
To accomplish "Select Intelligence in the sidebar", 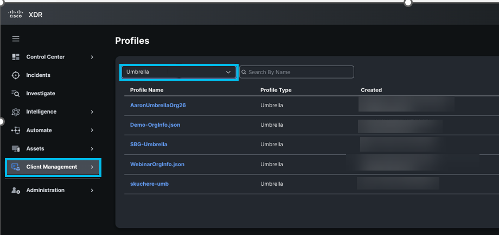I will (x=41, y=112).
